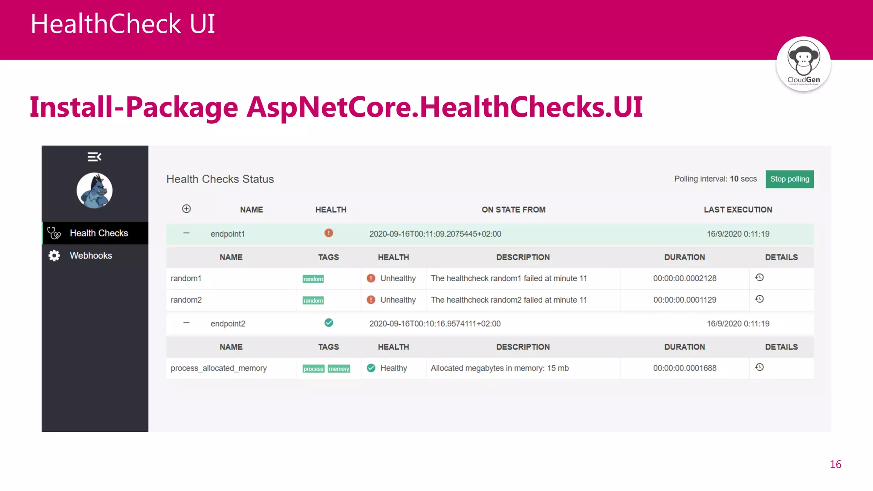The width and height of the screenshot is (873, 491).
Task: Click the wolf avatar logo in sidebar
Action: coord(95,191)
